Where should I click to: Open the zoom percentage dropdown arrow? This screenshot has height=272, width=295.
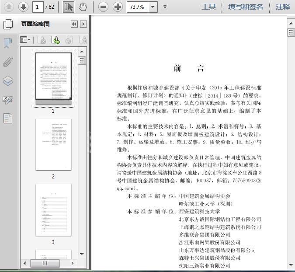153,7
